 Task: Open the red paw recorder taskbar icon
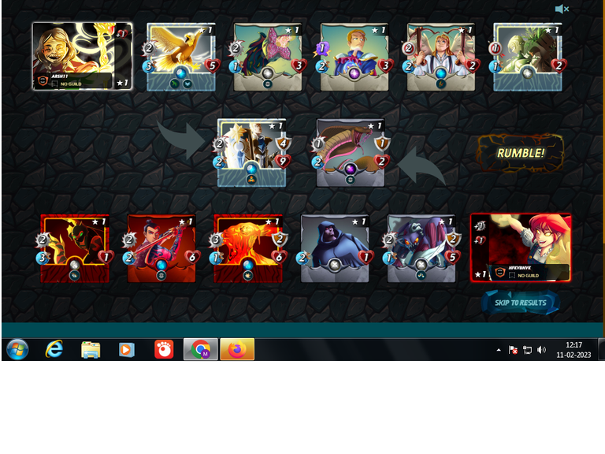coord(164,349)
